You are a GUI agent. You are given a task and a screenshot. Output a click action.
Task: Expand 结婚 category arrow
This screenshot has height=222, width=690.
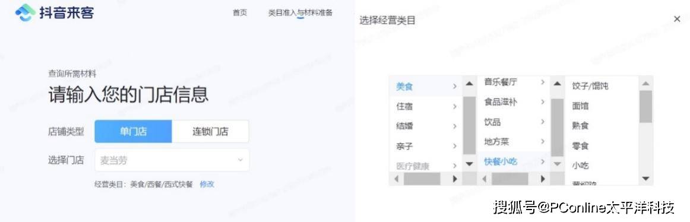click(455, 126)
